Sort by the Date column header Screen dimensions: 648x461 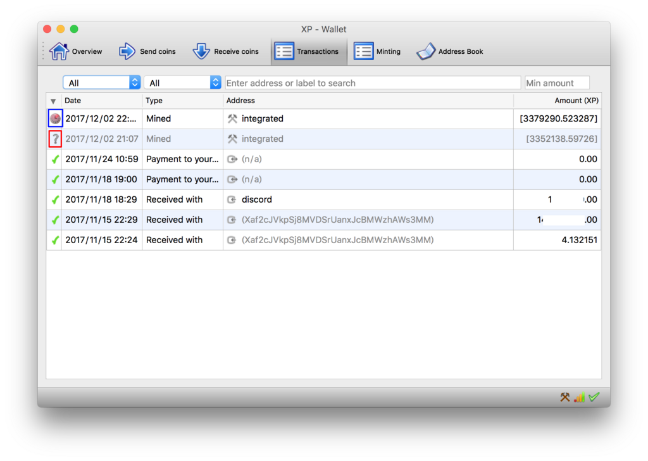click(102, 101)
